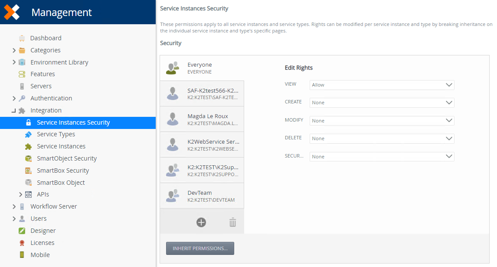This screenshot has width=497, height=267.
Task: Click the add user plus icon
Action: (201, 222)
